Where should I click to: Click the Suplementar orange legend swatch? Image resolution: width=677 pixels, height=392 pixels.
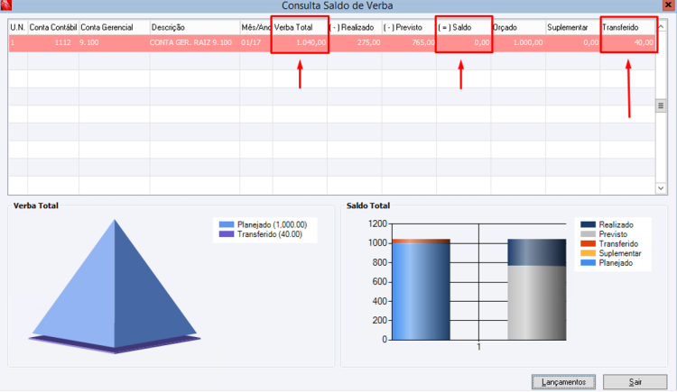coord(588,253)
